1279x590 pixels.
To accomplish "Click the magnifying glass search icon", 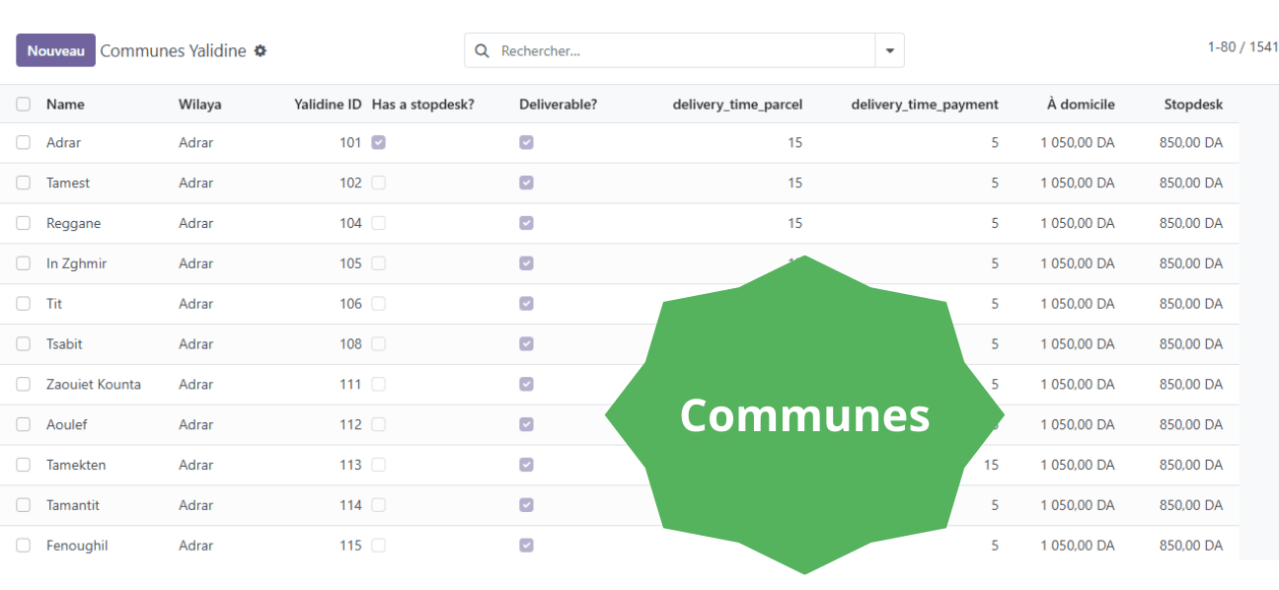I will (482, 50).
